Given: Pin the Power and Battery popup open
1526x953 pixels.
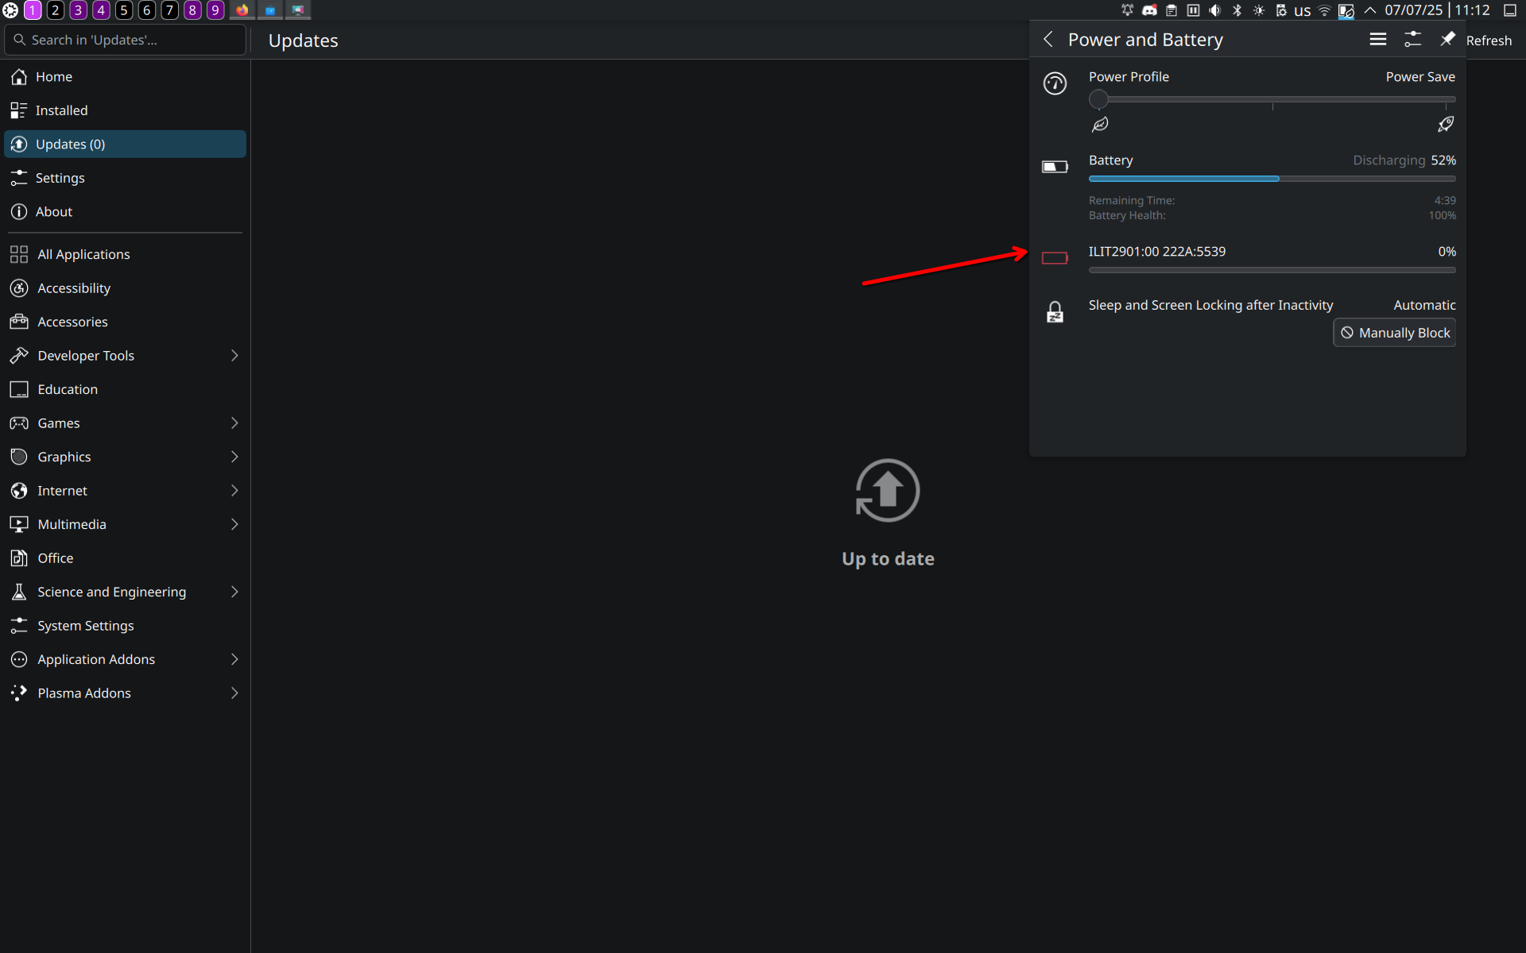Looking at the screenshot, I should click(x=1447, y=40).
